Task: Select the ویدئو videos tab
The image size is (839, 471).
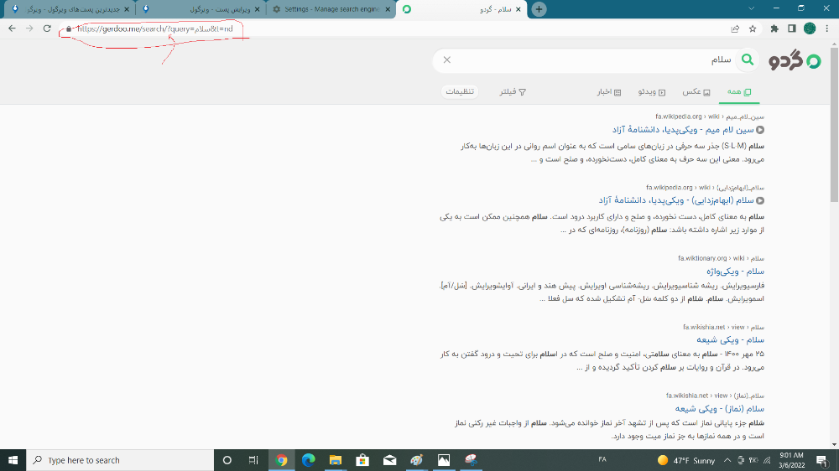Action: (x=652, y=92)
